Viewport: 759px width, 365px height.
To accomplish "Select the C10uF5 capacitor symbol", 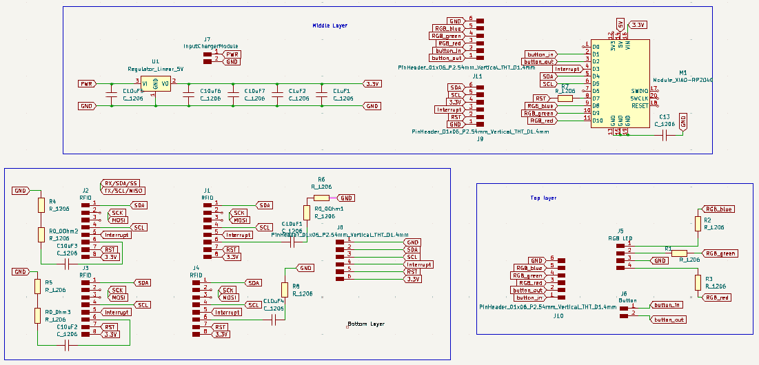I will click(111, 94).
